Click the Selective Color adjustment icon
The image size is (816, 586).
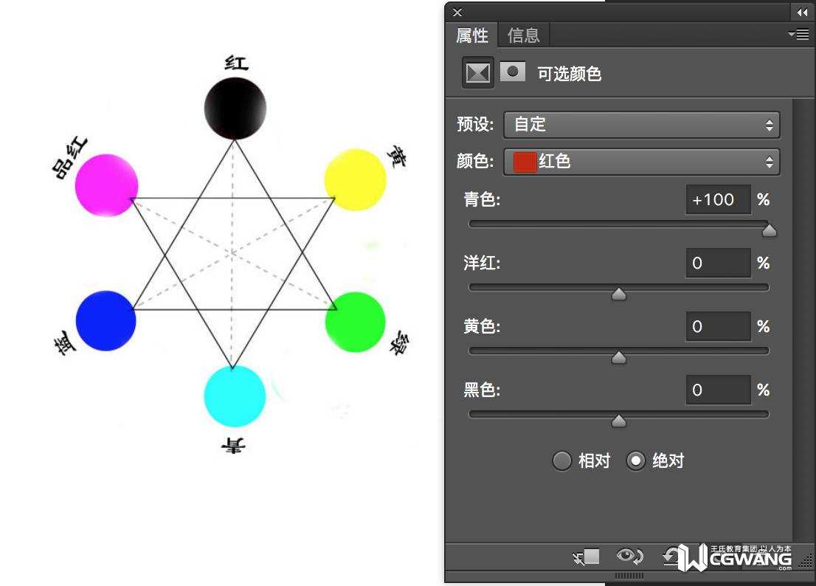click(x=478, y=73)
